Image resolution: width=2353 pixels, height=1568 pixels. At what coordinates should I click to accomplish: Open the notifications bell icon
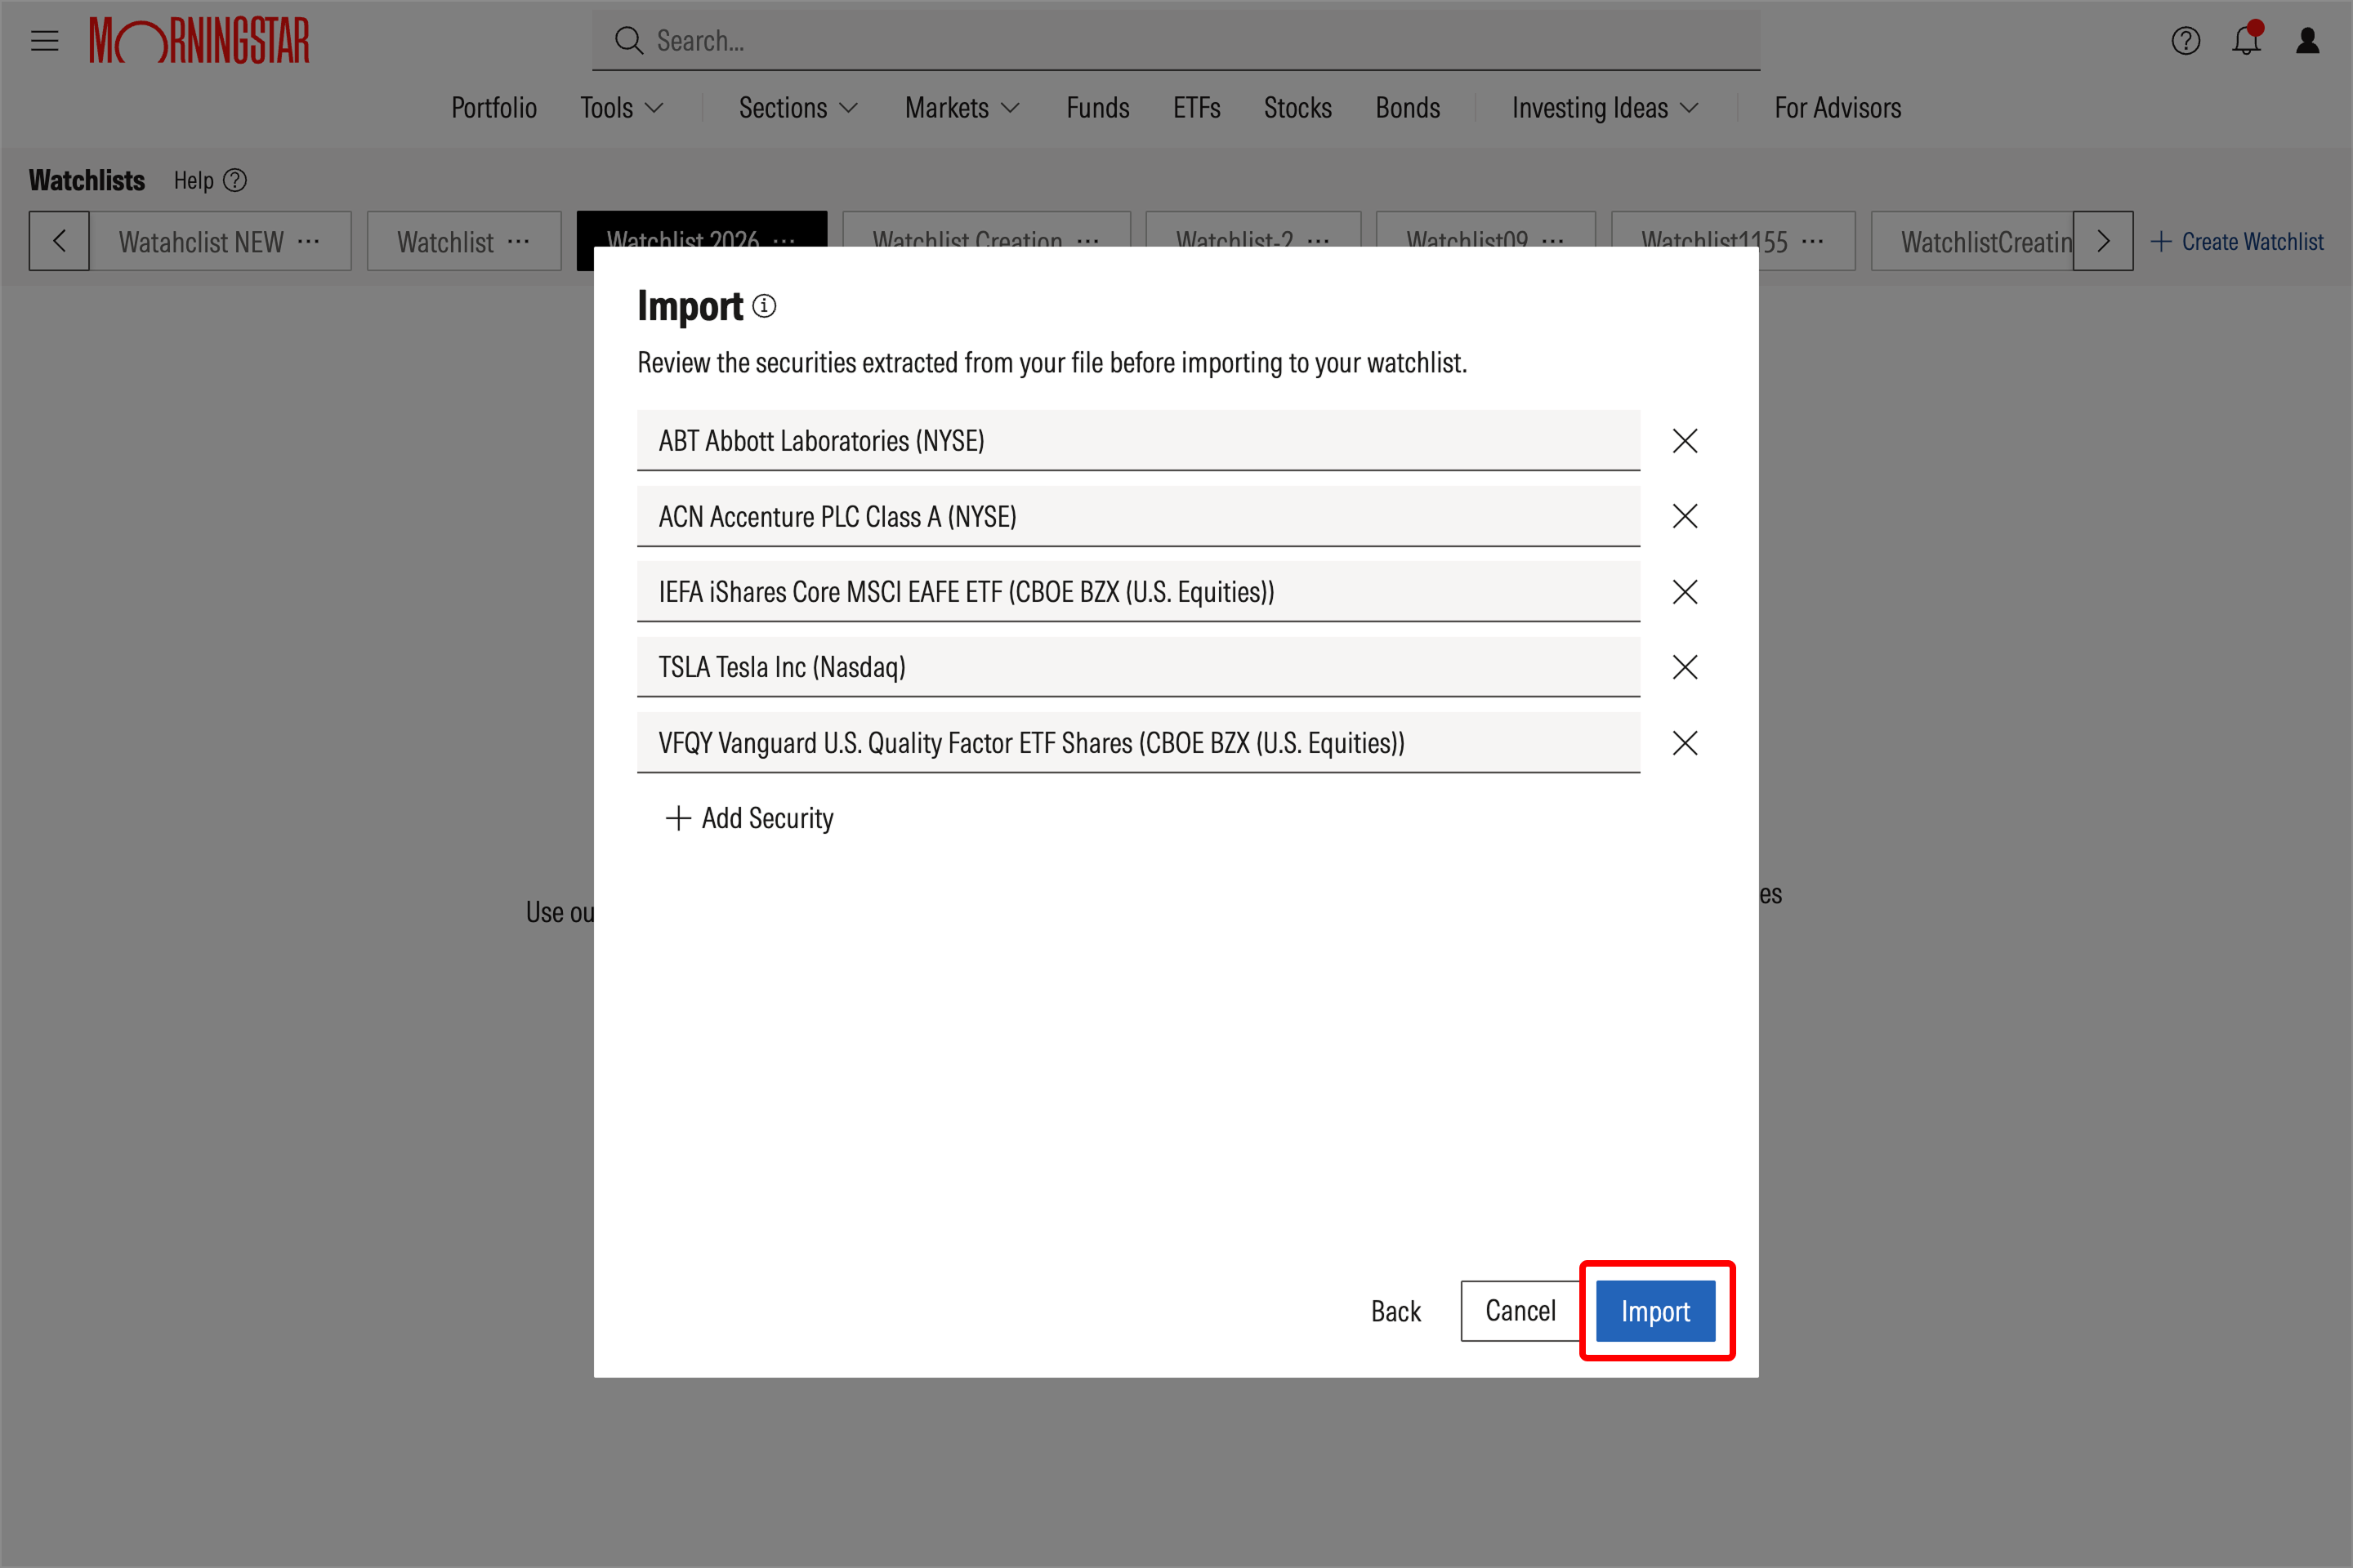point(2246,39)
